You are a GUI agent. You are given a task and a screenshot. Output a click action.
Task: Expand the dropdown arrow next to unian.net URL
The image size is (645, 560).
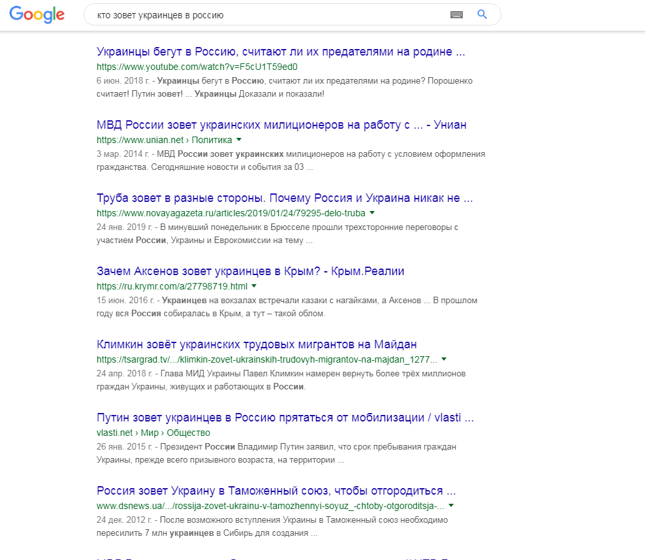(x=239, y=140)
